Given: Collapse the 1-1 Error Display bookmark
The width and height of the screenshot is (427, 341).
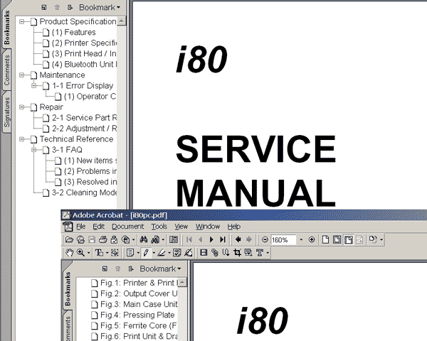Looking at the screenshot, I should [x=33, y=86].
